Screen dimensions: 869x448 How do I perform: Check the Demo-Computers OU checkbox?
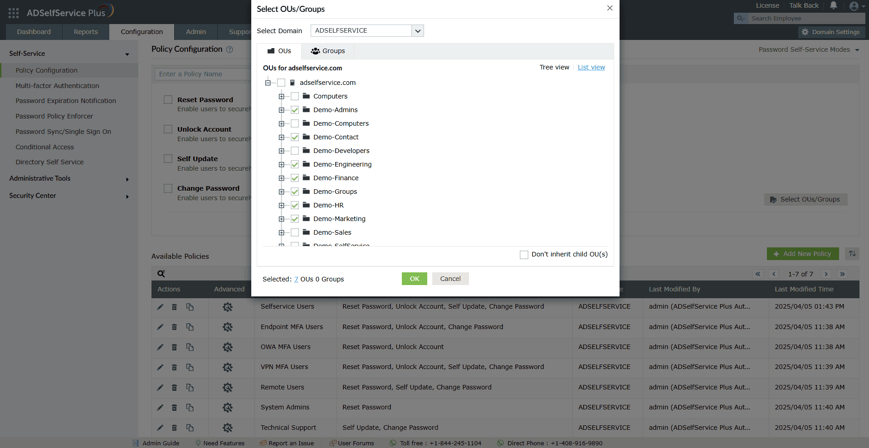click(x=295, y=123)
